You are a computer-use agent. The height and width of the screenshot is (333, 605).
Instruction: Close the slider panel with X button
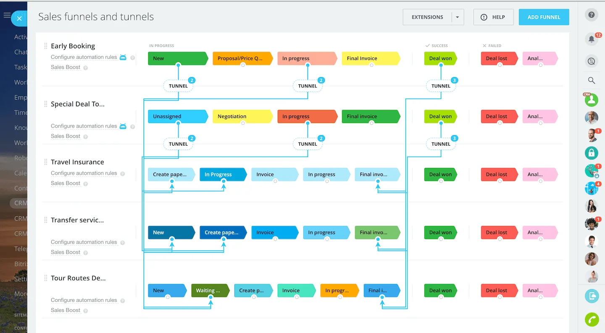click(x=19, y=18)
